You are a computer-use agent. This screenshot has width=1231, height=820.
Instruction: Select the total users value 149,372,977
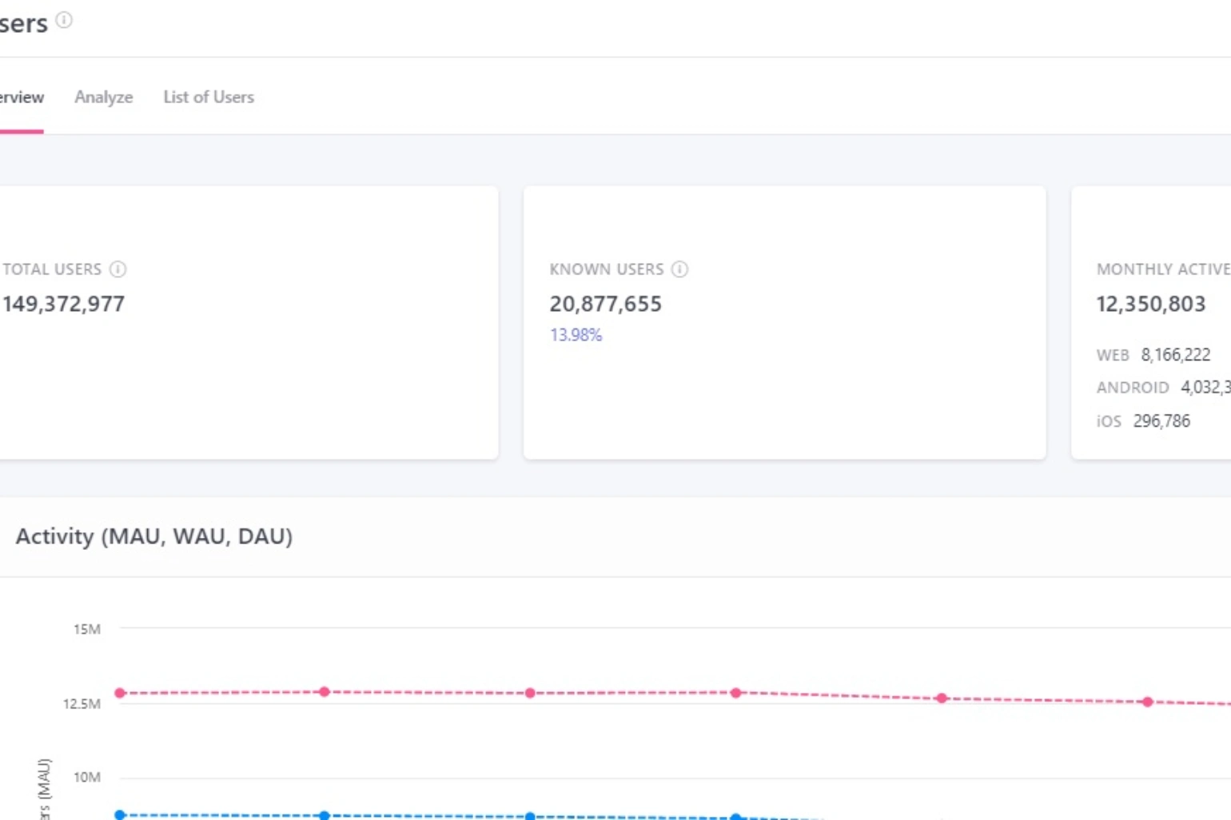pyautogui.click(x=63, y=304)
